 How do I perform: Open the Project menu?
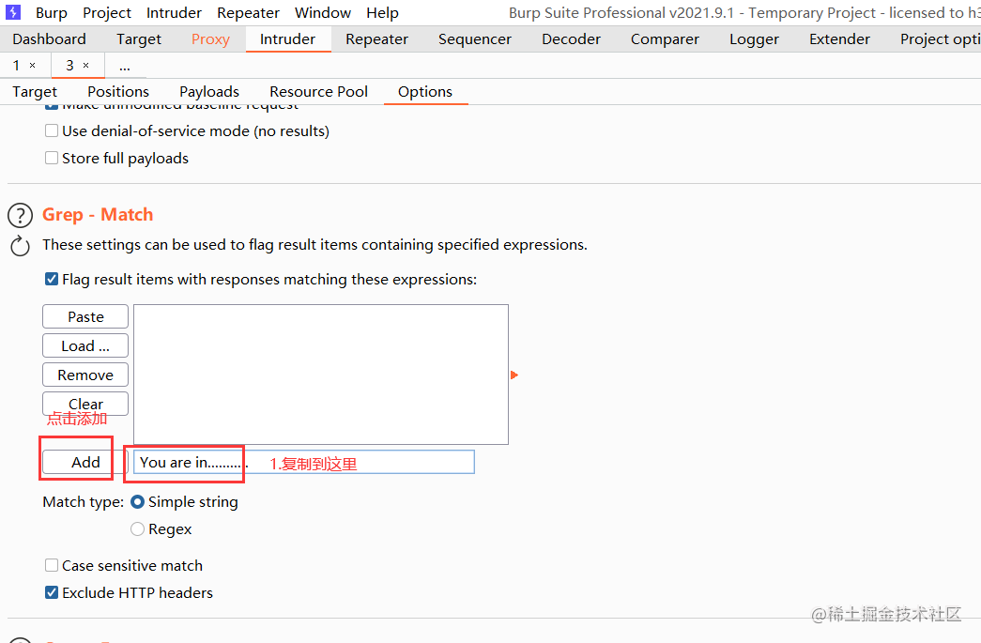(107, 12)
